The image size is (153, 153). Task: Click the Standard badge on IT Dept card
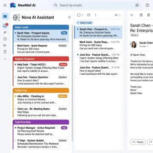(x=62, y=140)
